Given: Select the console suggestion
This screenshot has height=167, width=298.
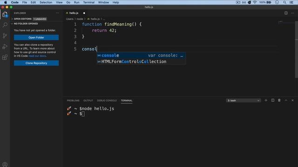Looking at the screenshot, I should click(x=141, y=56).
